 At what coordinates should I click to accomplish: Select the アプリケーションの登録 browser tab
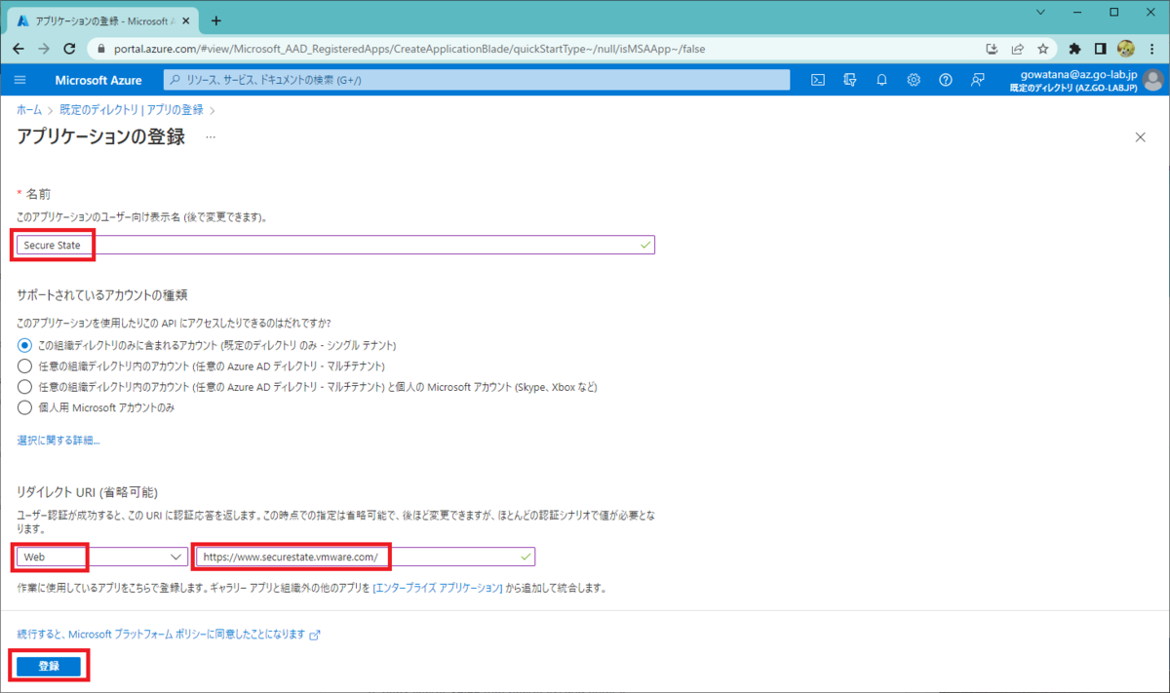(102, 20)
